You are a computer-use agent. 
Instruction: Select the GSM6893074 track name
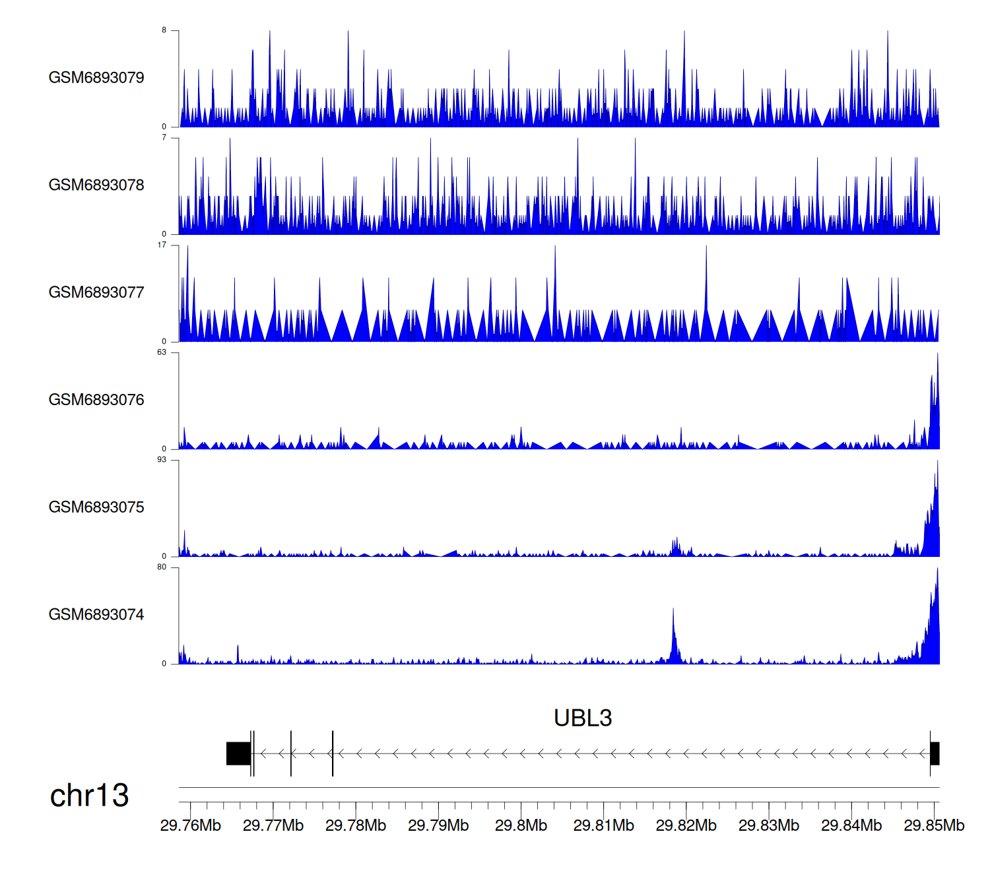click(96, 615)
